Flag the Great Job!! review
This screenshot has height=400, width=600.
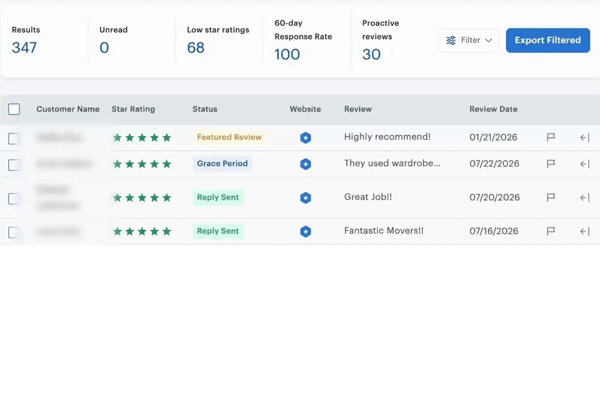tap(551, 197)
